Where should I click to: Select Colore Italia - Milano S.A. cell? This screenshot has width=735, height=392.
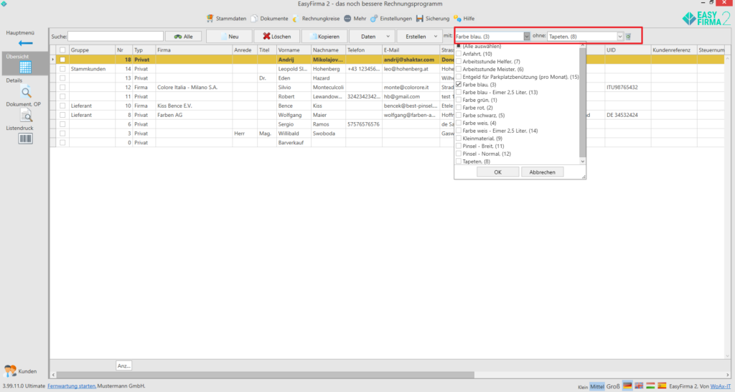[x=194, y=87]
